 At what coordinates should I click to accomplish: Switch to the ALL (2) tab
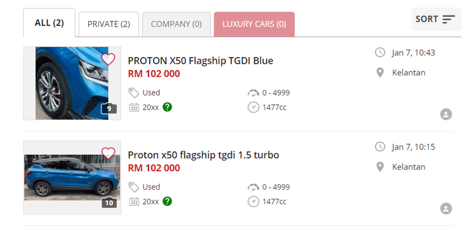point(49,23)
